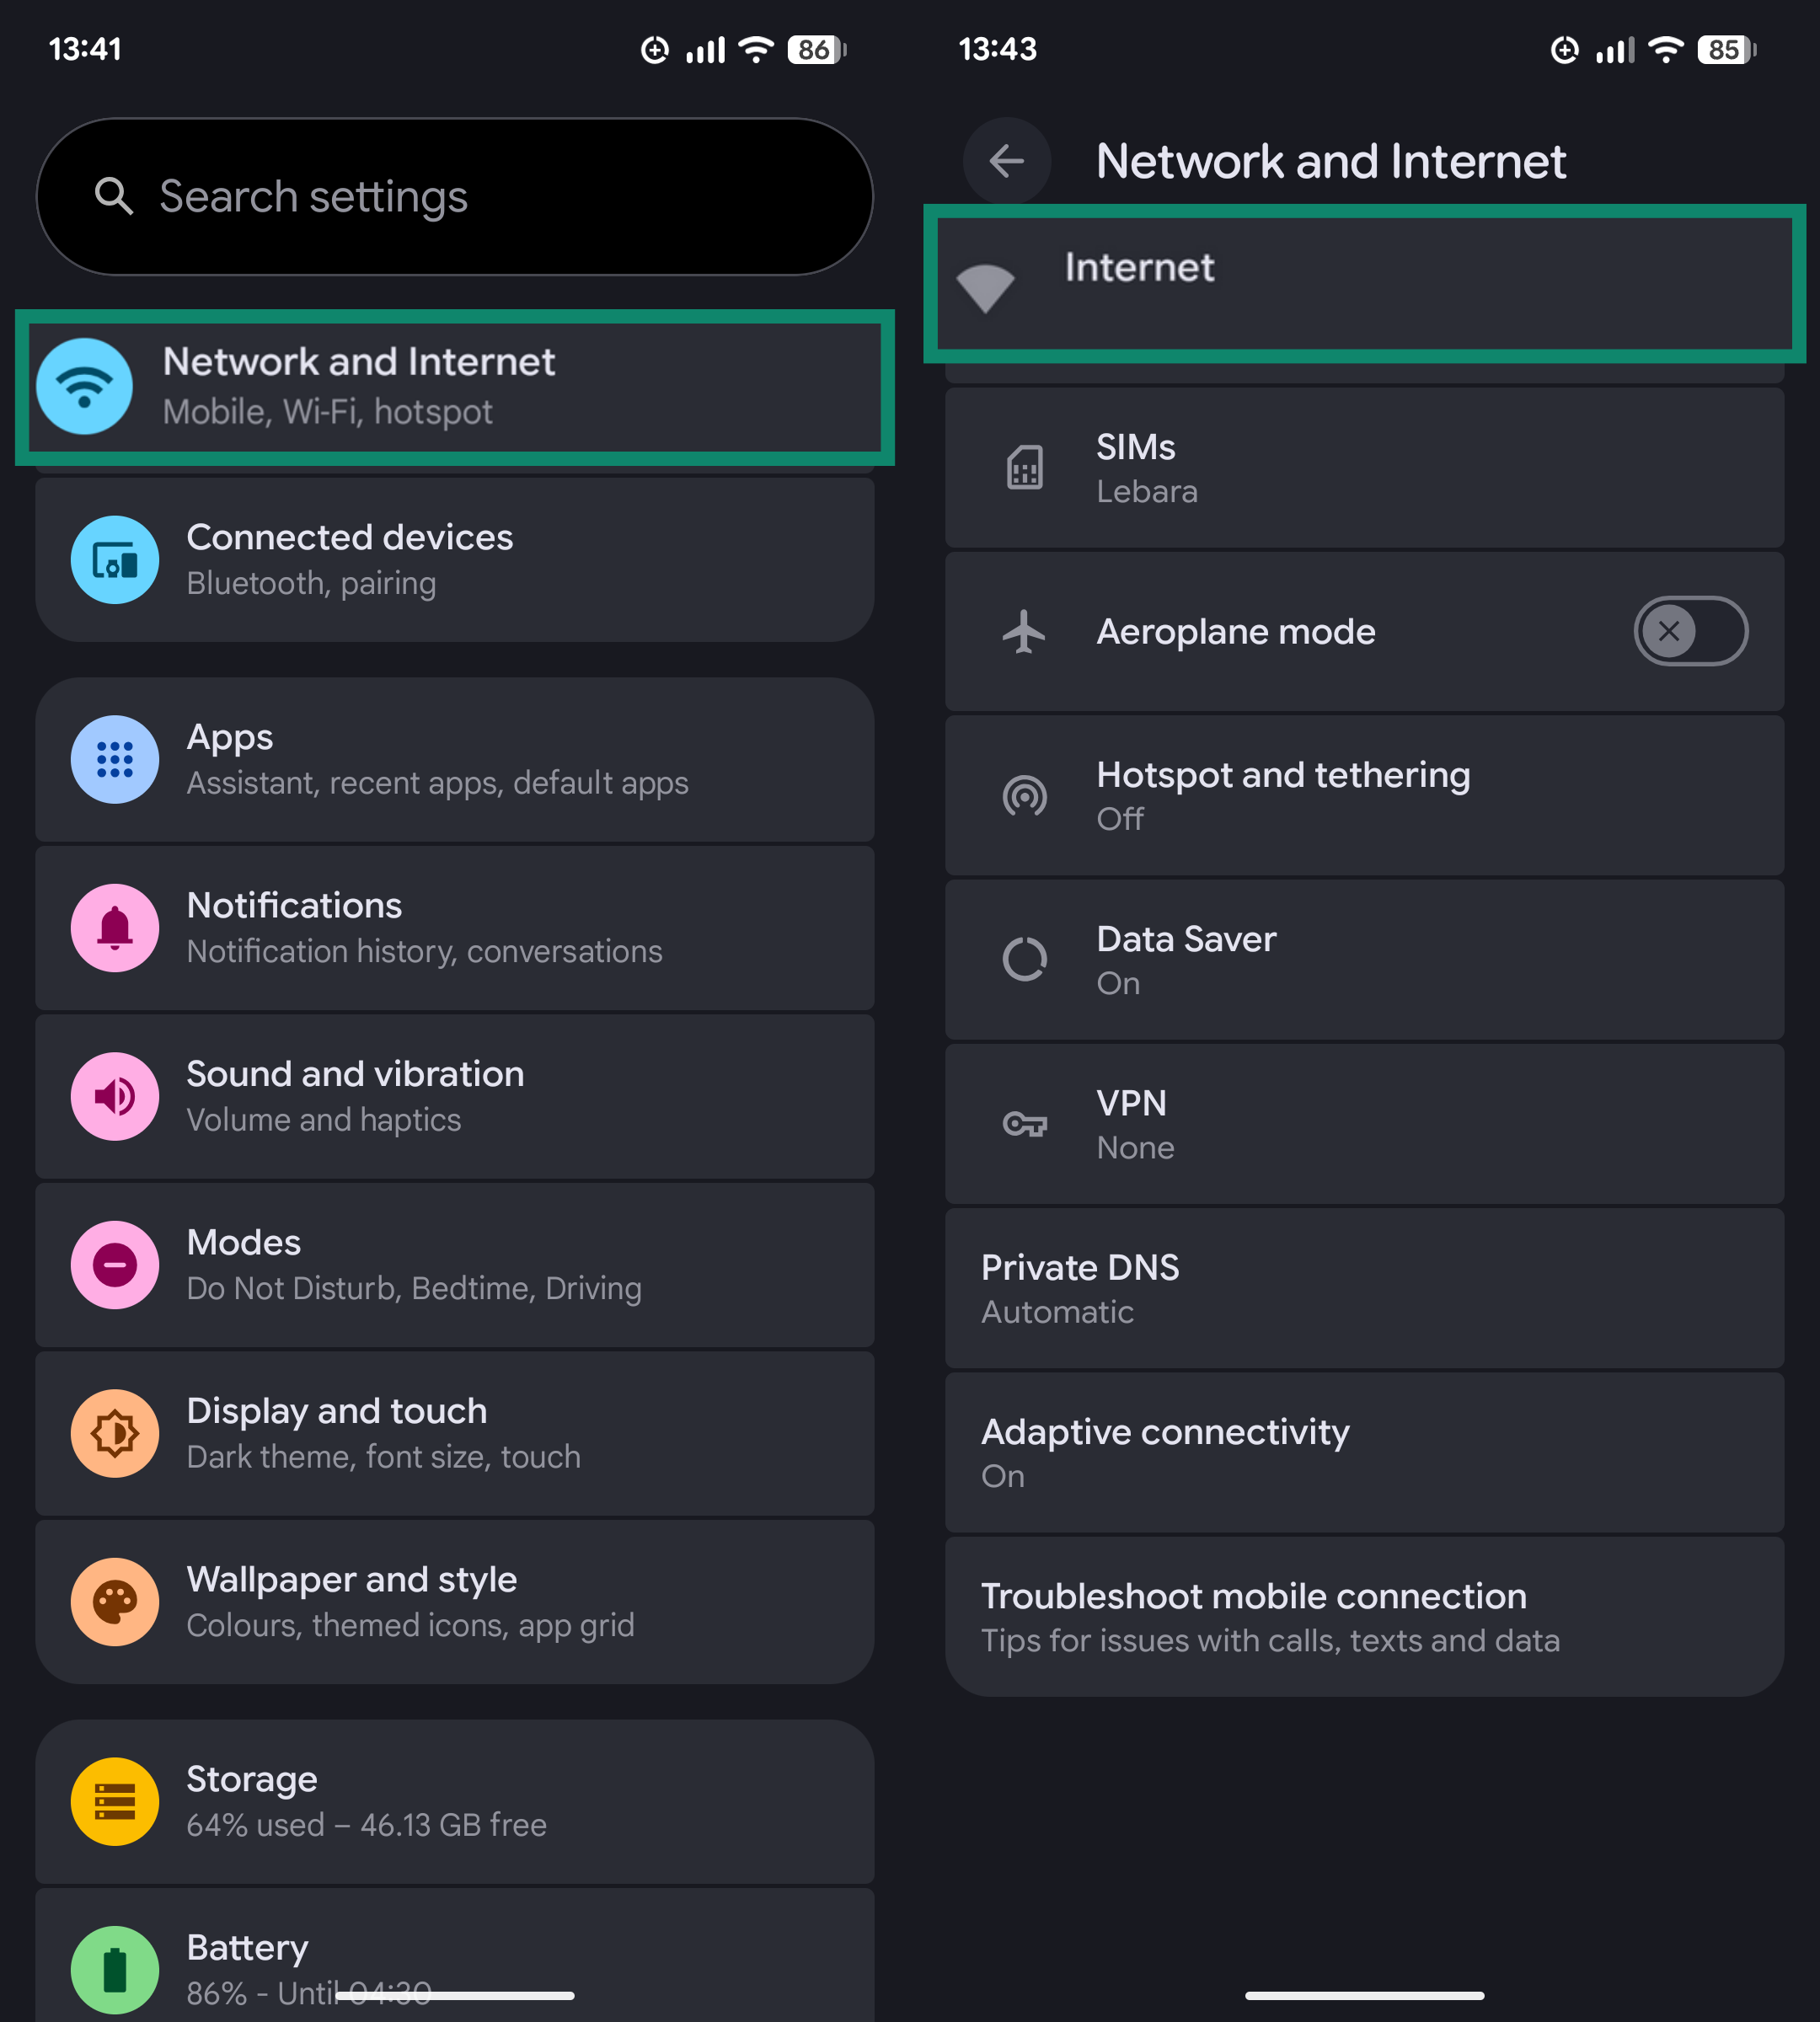Click the Connected devices Bluetooth icon
1820x2022 pixels.
pyautogui.click(x=115, y=560)
